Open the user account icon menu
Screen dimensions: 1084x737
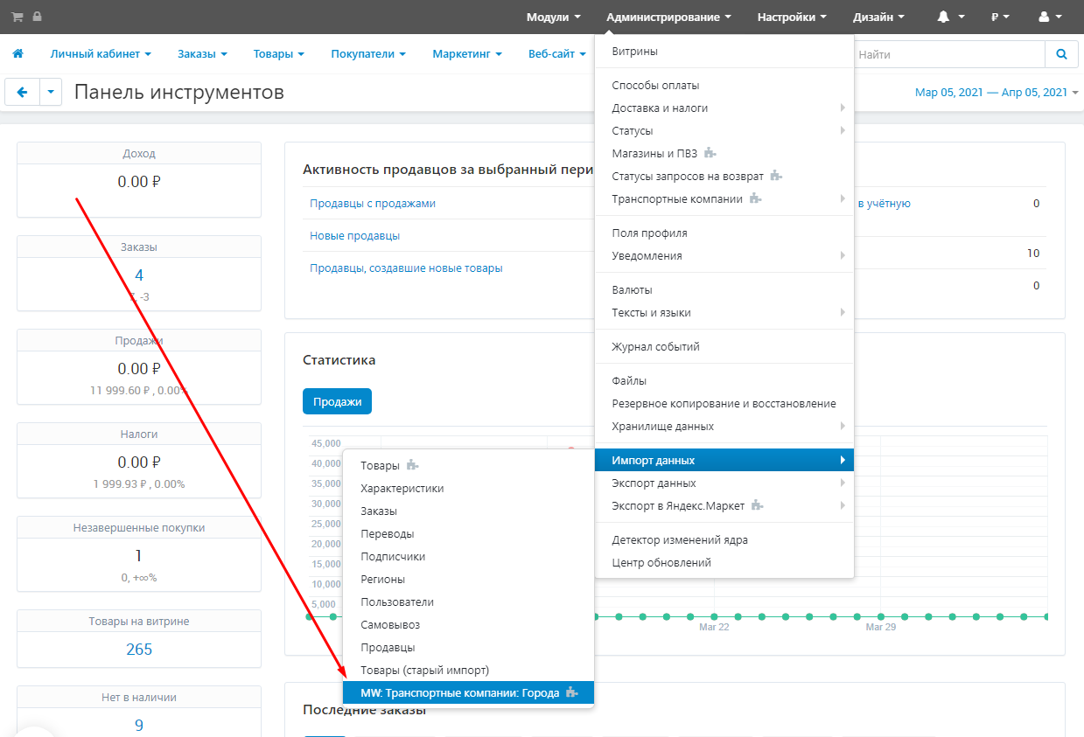(1049, 17)
